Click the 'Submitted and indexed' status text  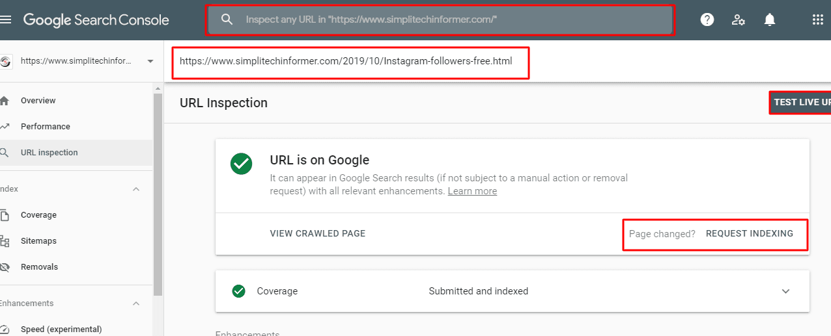pos(479,291)
